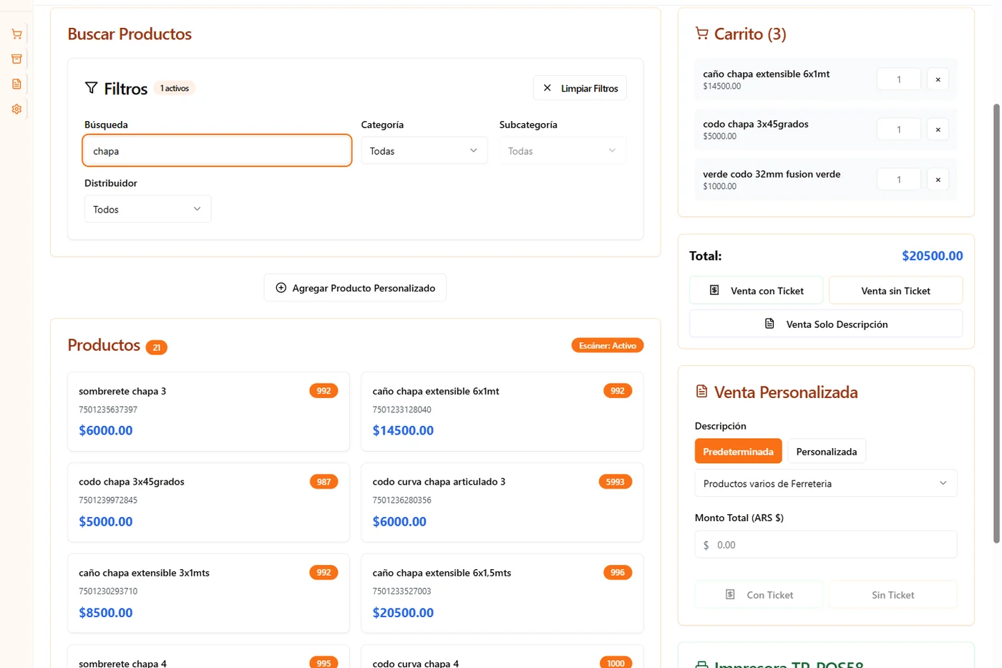Click the page vertical scrollbar
The height and width of the screenshot is (668, 1002).
tap(996, 322)
